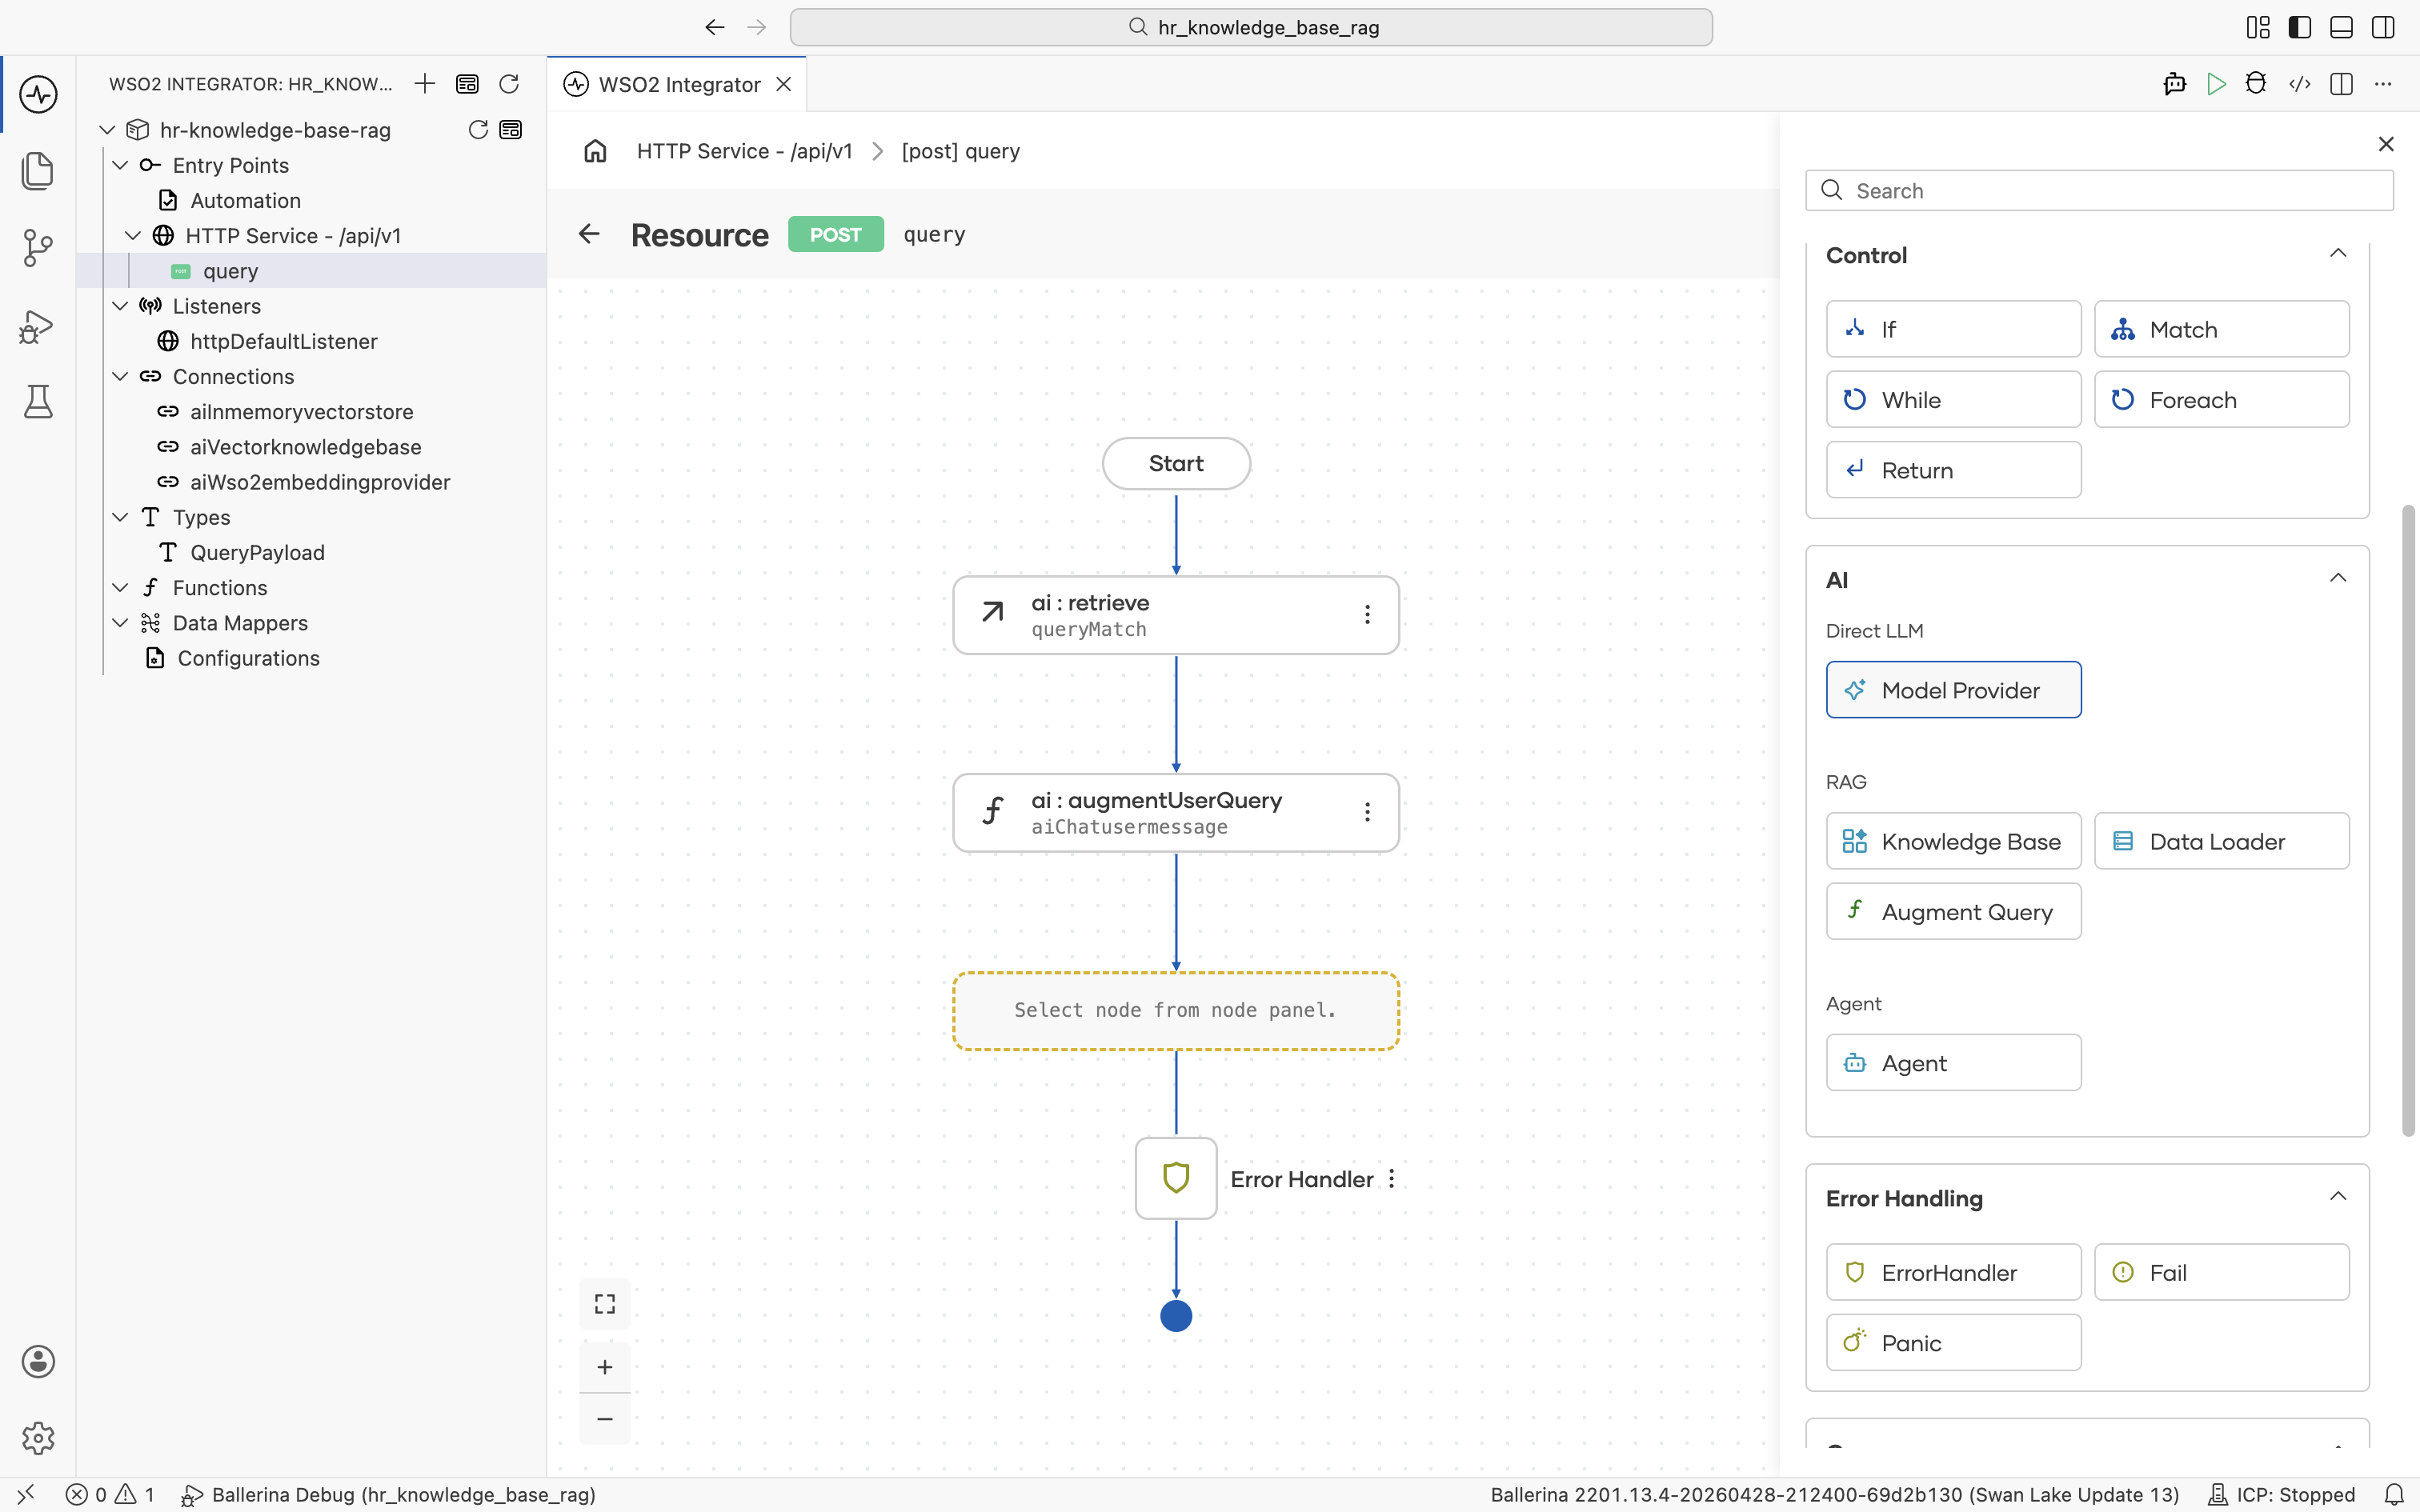Click the home icon in breadcrumb
The image size is (2420, 1512).
pos(595,151)
